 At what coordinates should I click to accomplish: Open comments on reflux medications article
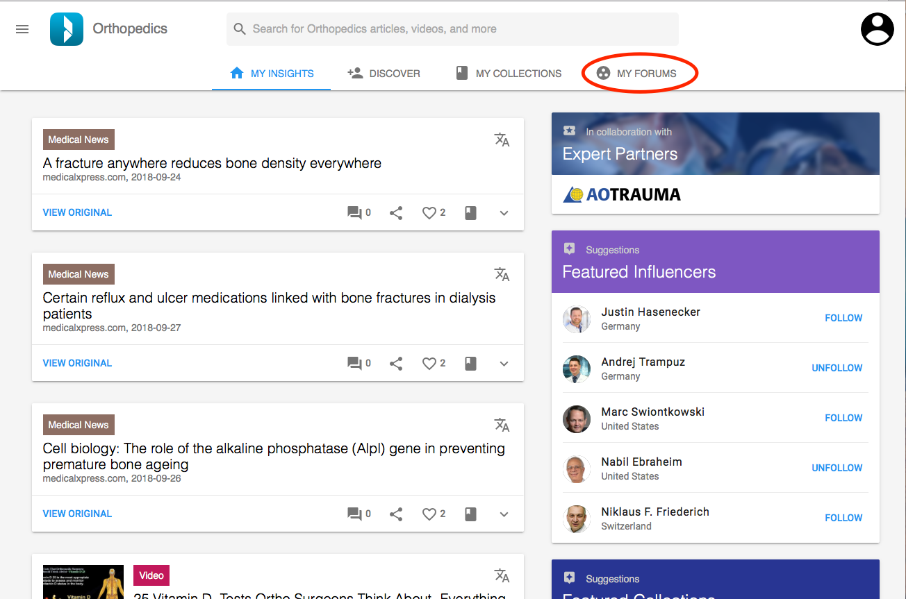[359, 364]
